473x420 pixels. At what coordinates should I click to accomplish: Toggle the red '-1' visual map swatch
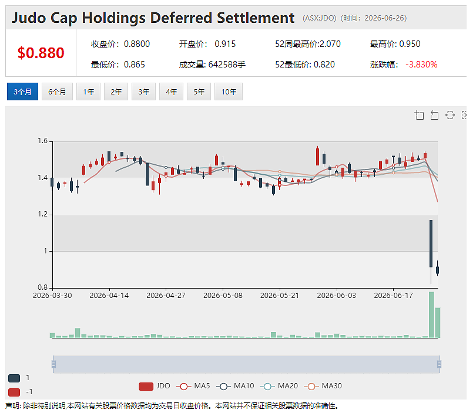coord(14,392)
